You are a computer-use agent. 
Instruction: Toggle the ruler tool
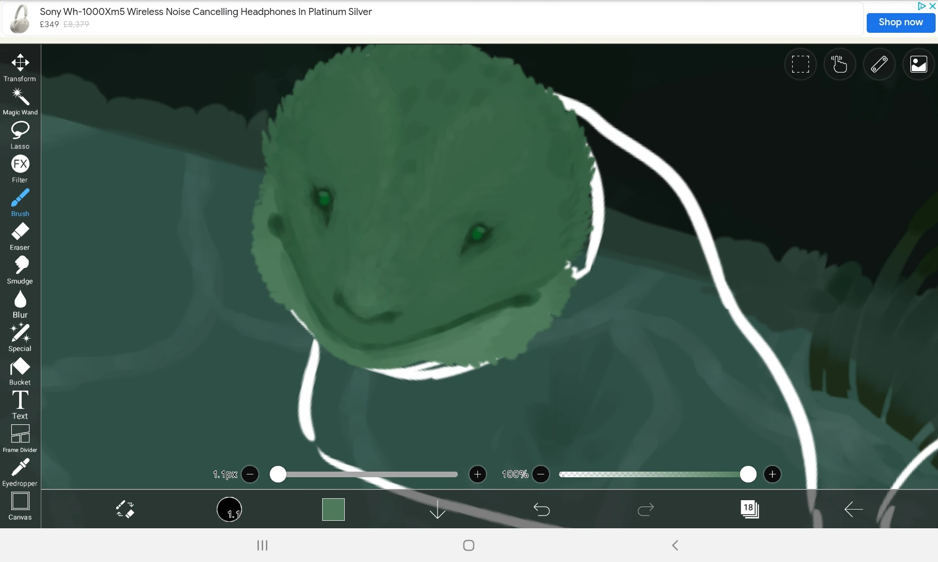click(x=879, y=64)
